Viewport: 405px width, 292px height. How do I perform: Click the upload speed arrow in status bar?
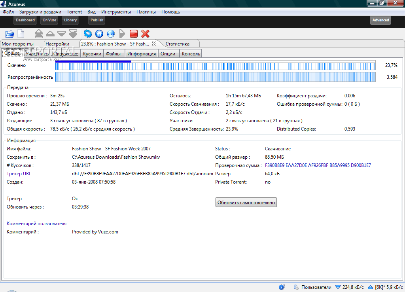(370, 287)
